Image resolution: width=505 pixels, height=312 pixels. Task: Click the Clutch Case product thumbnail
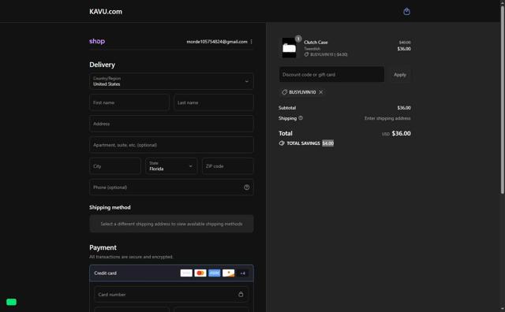click(x=289, y=48)
